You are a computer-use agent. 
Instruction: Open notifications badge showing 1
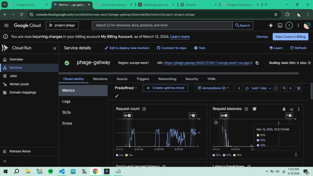289,25
